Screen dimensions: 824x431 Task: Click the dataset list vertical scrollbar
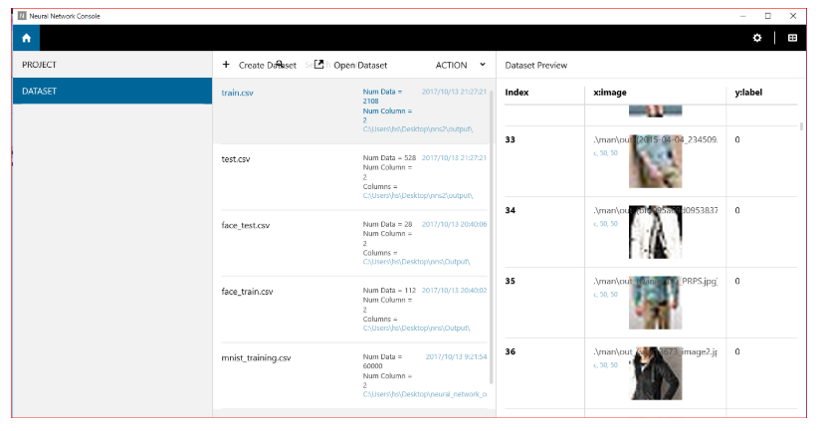[491, 249]
